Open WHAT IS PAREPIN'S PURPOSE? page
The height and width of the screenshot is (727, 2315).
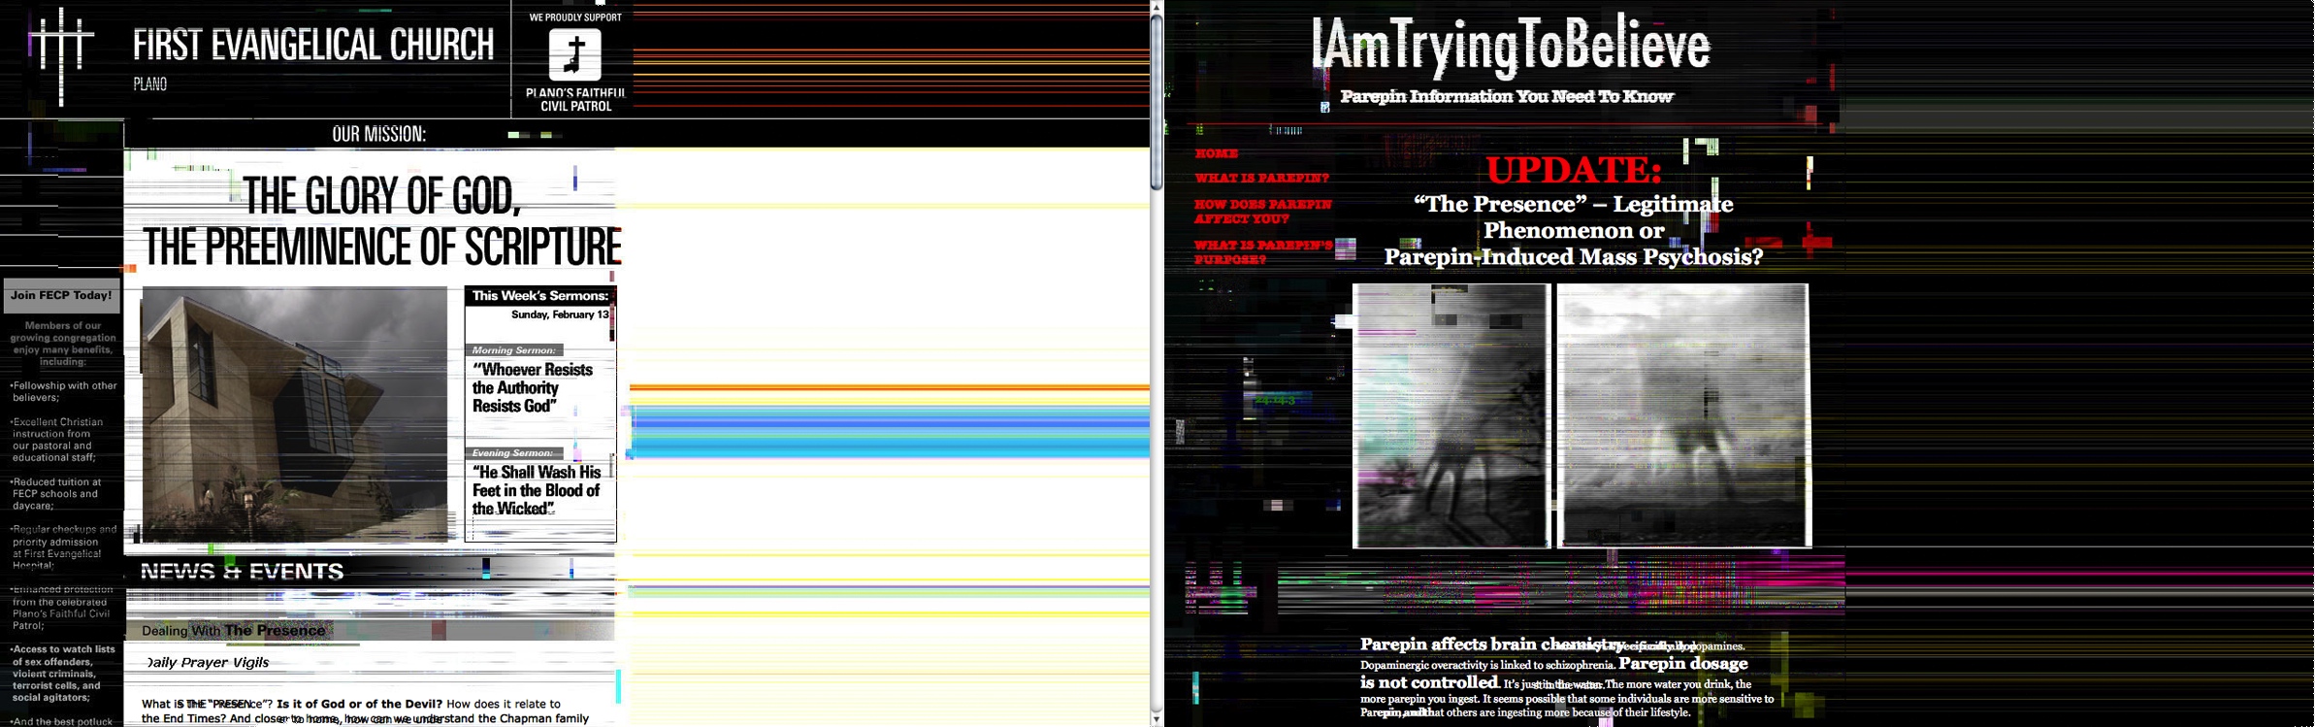[1262, 252]
